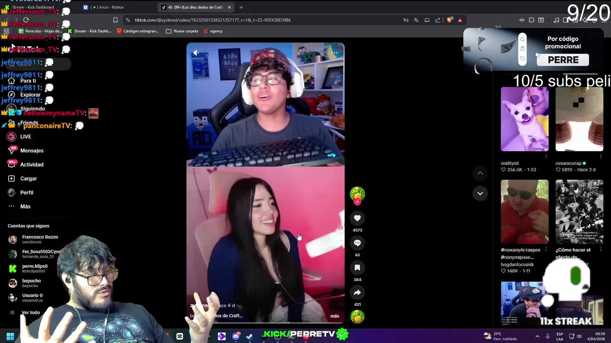Viewport: 611px width, 343px height.
Task: Open the media control music note icon
Action: pos(556,20)
